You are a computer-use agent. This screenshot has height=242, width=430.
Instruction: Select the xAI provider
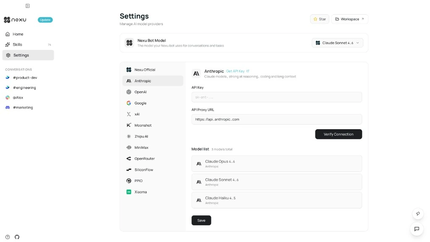(x=138, y=114)
